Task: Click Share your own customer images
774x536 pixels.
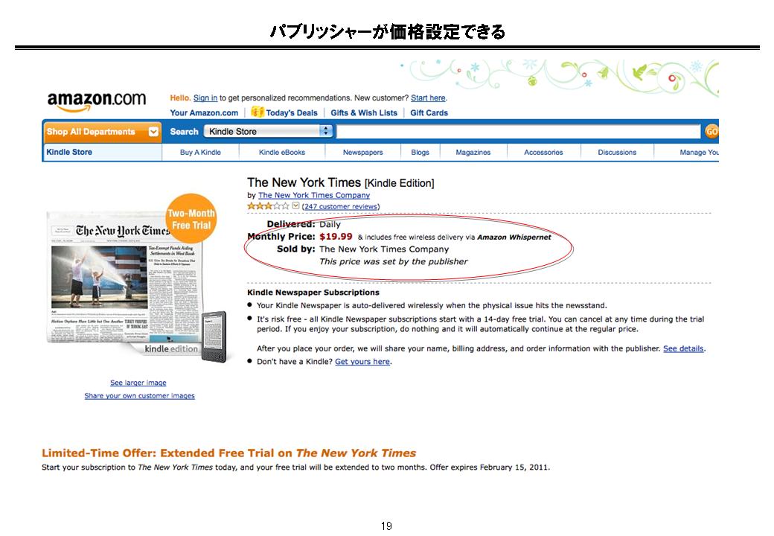Action: 139,396
